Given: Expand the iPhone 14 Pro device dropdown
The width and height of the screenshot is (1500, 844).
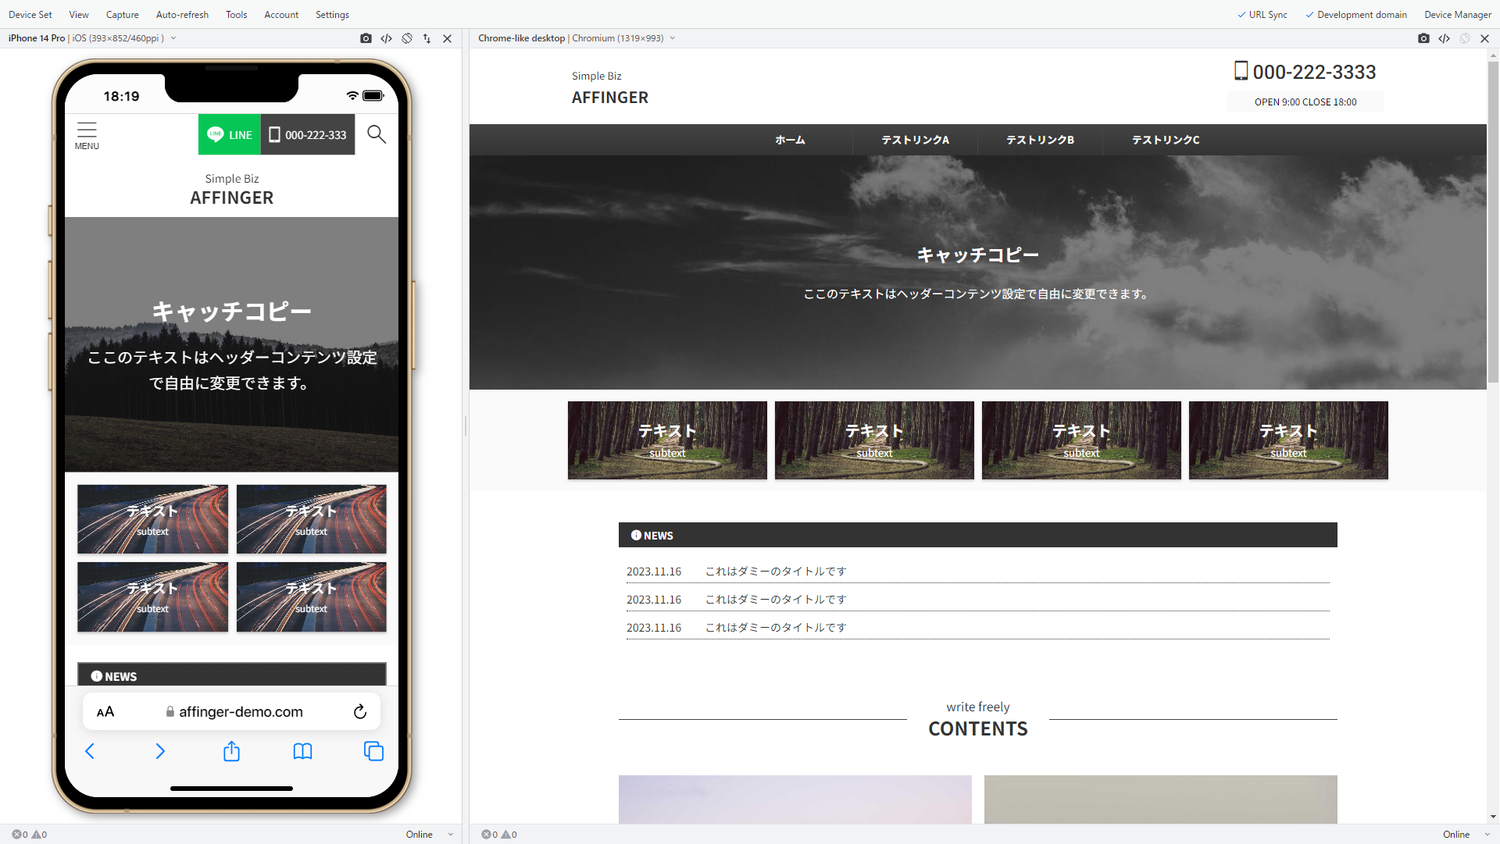Looking at the screenshot, I should point(173,38).
